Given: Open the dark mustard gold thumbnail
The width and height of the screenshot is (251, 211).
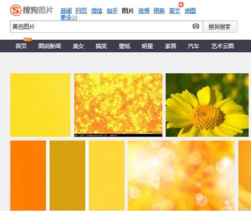Looking at the screenshot, I should pyautogui.click(x=67, y=175).
